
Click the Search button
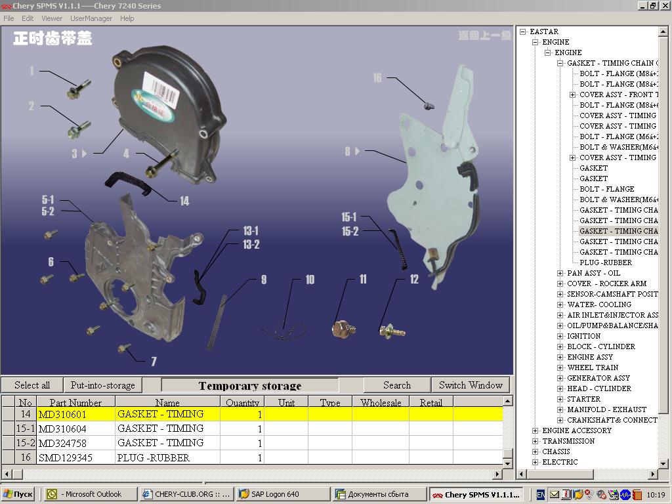tap(397, 385)
